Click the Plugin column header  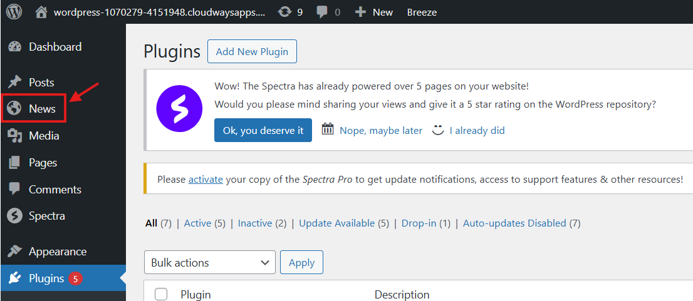195,295
